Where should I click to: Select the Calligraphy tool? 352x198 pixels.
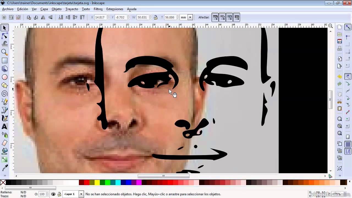click(4, 118)
